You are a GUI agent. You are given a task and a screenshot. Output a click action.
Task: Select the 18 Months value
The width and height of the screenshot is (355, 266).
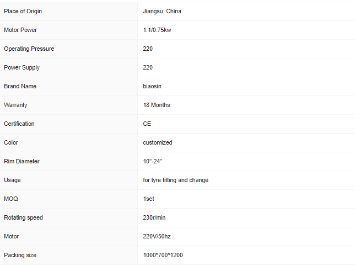(x=157, y=105)
